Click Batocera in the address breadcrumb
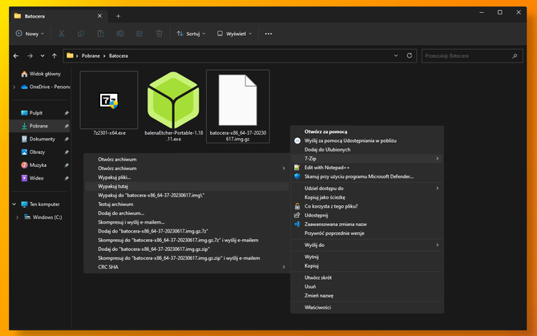This screenshot has height=336, width=537. 119,56
